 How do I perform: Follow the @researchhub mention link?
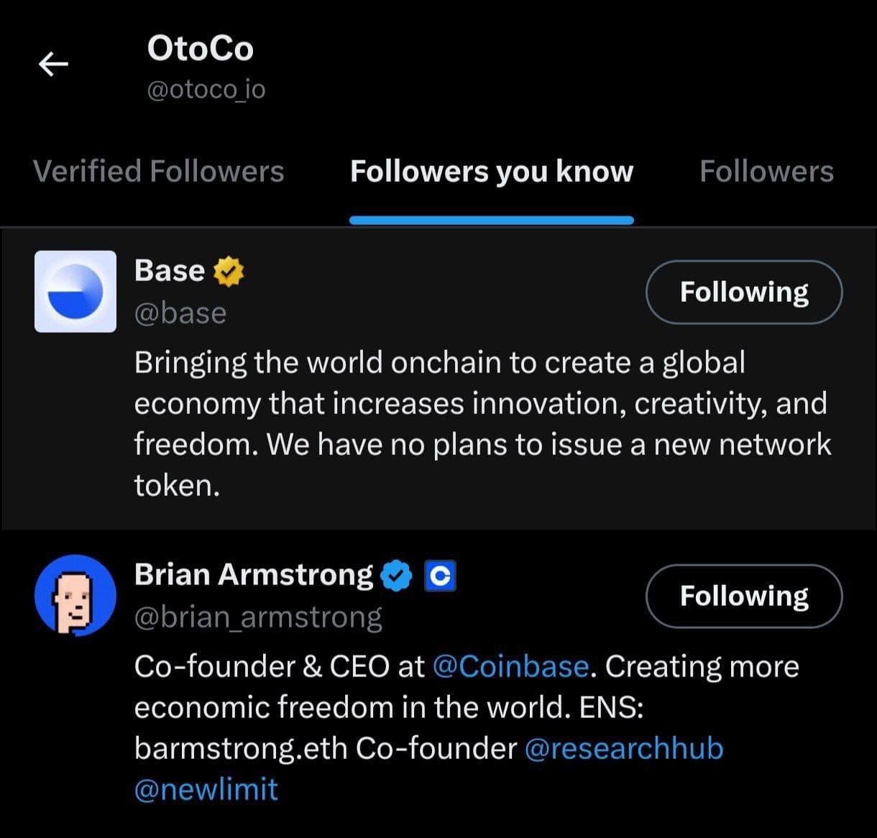coord(623,748)
